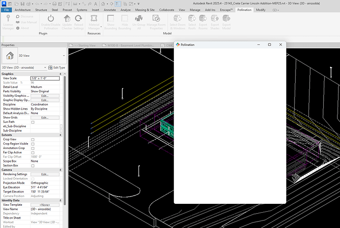
Task: Click the View Scale input field
Action: (45, 78)
